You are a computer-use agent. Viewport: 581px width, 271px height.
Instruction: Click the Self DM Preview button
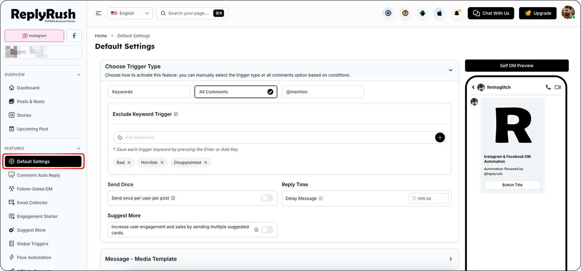pos(517,65)
